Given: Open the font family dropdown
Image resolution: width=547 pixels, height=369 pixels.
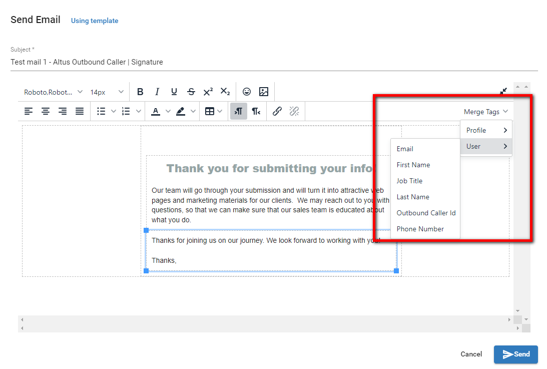Looking at the screenshot, I should (53, 92).
